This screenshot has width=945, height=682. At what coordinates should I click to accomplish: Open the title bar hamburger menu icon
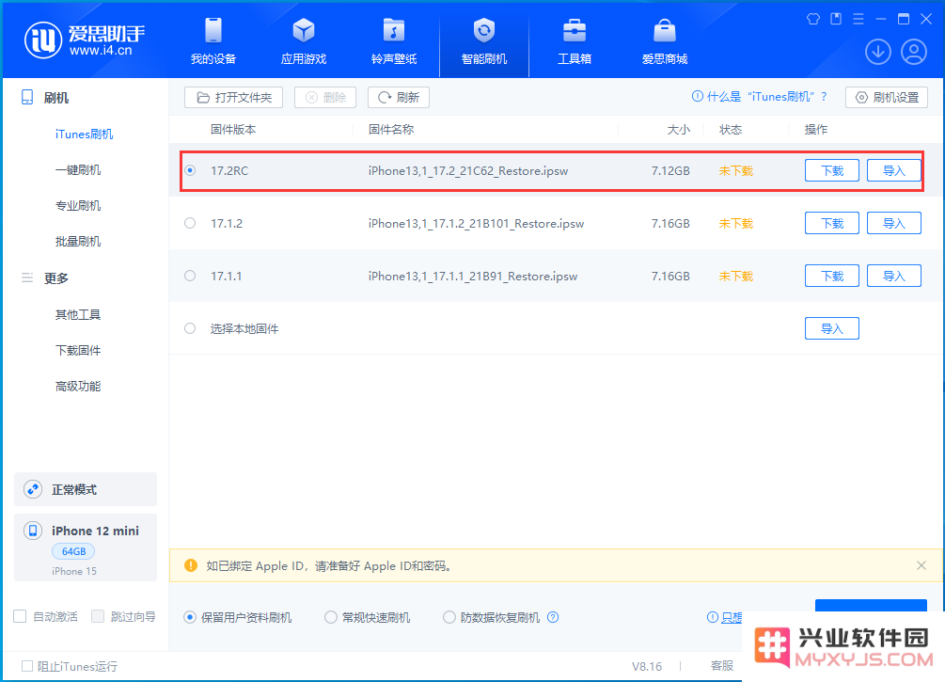(x=858, y=20)
